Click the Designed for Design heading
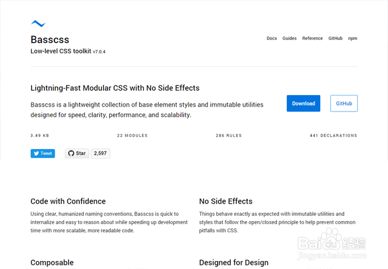The width and height of the screenshot is (388, 269). tap(234, 262)
